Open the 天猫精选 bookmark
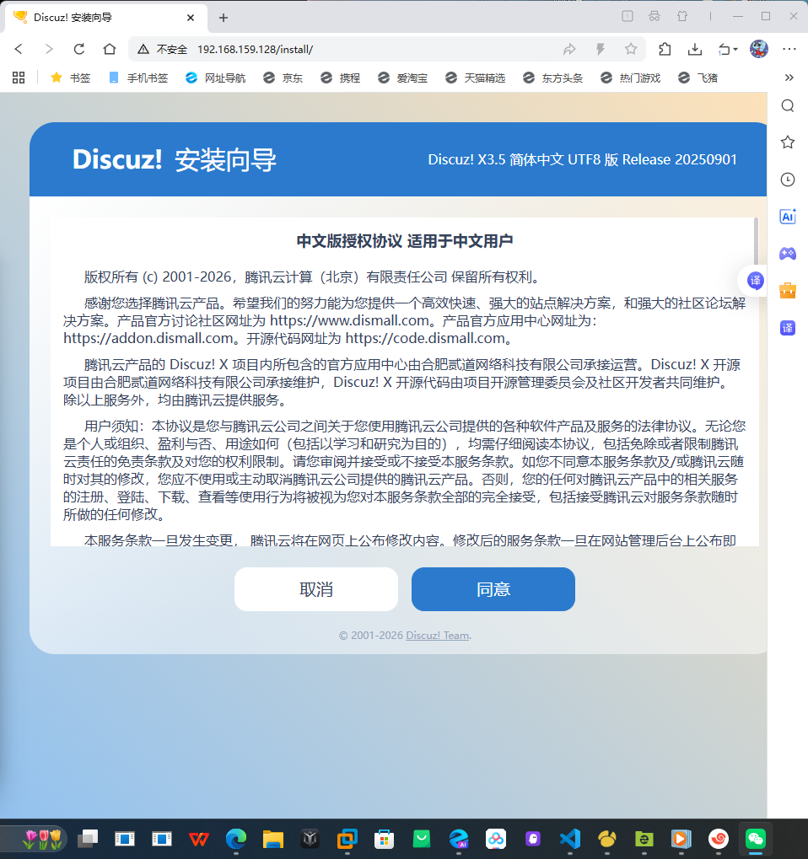 click(475, 78)
